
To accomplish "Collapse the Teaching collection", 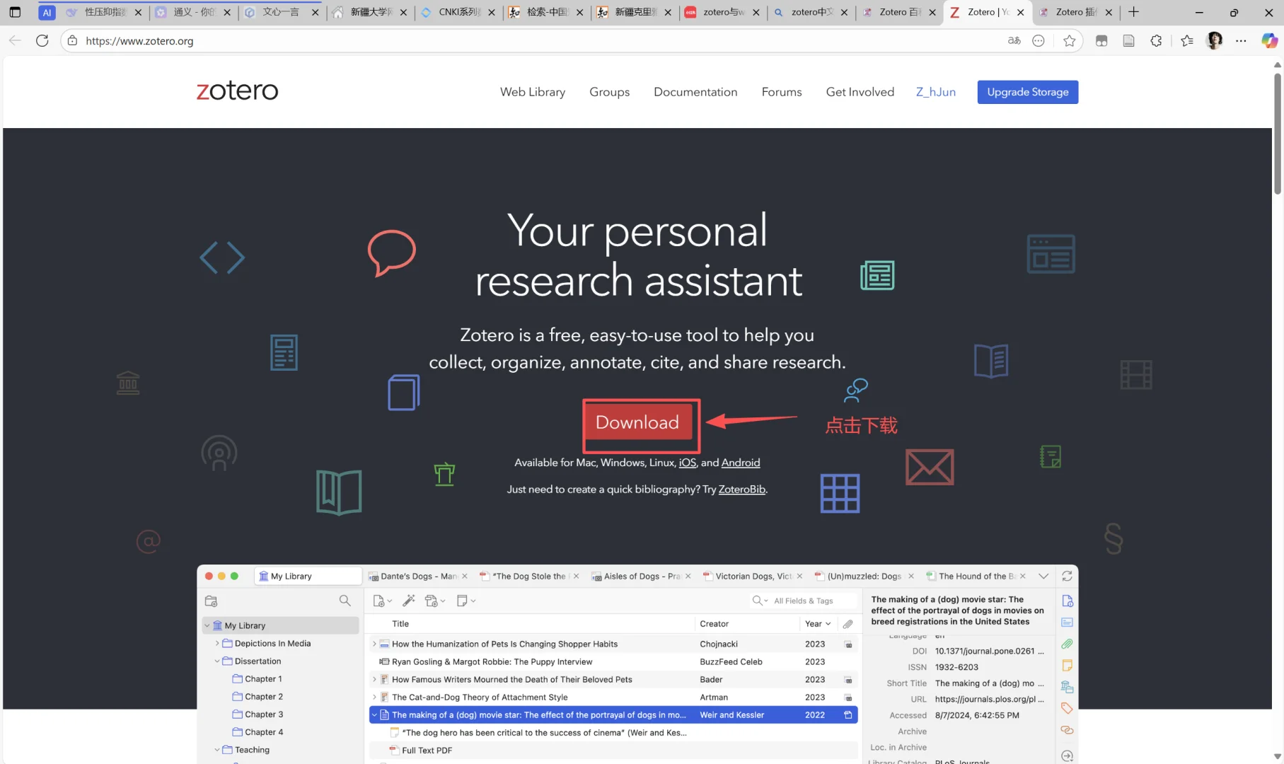I will [217, 750].
